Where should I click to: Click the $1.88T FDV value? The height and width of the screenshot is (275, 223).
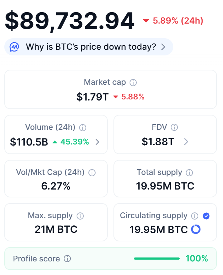pos(158,142)
